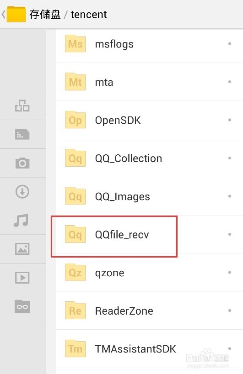Image resolution: width=243 pixels, height=374 pixels.
Task: Open the videos sidebar icon
Action: click(22, 277)
